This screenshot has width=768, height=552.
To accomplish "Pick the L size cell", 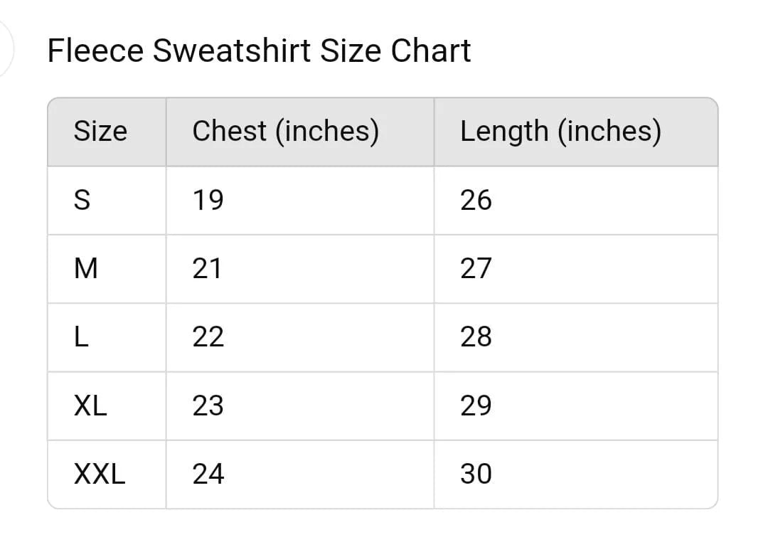I will click(82, 337).
